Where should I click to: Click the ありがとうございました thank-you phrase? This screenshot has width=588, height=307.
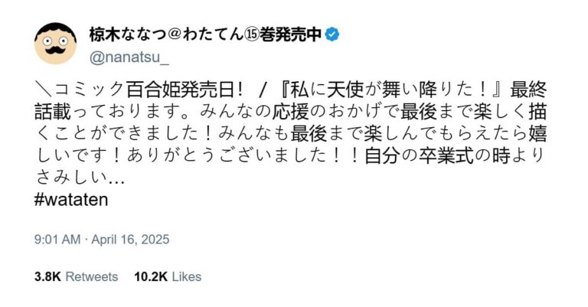pyautogui.click(x=227, y=156)
